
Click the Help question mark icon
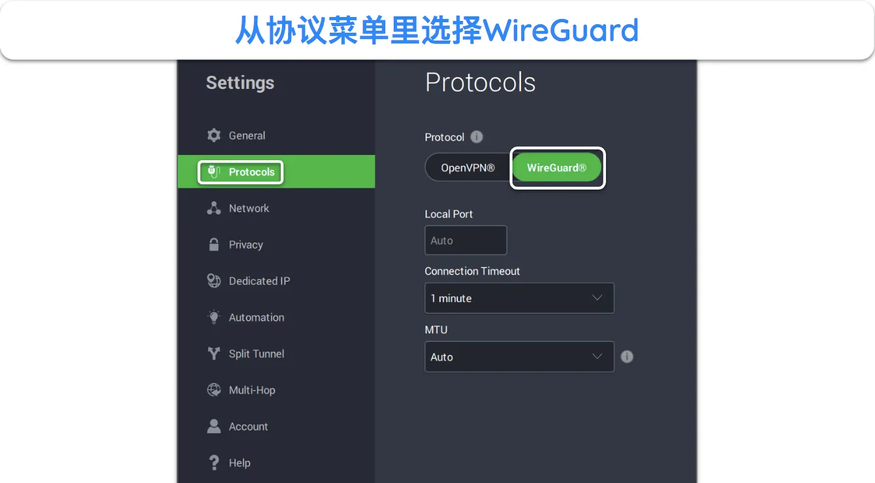[214, 463]
